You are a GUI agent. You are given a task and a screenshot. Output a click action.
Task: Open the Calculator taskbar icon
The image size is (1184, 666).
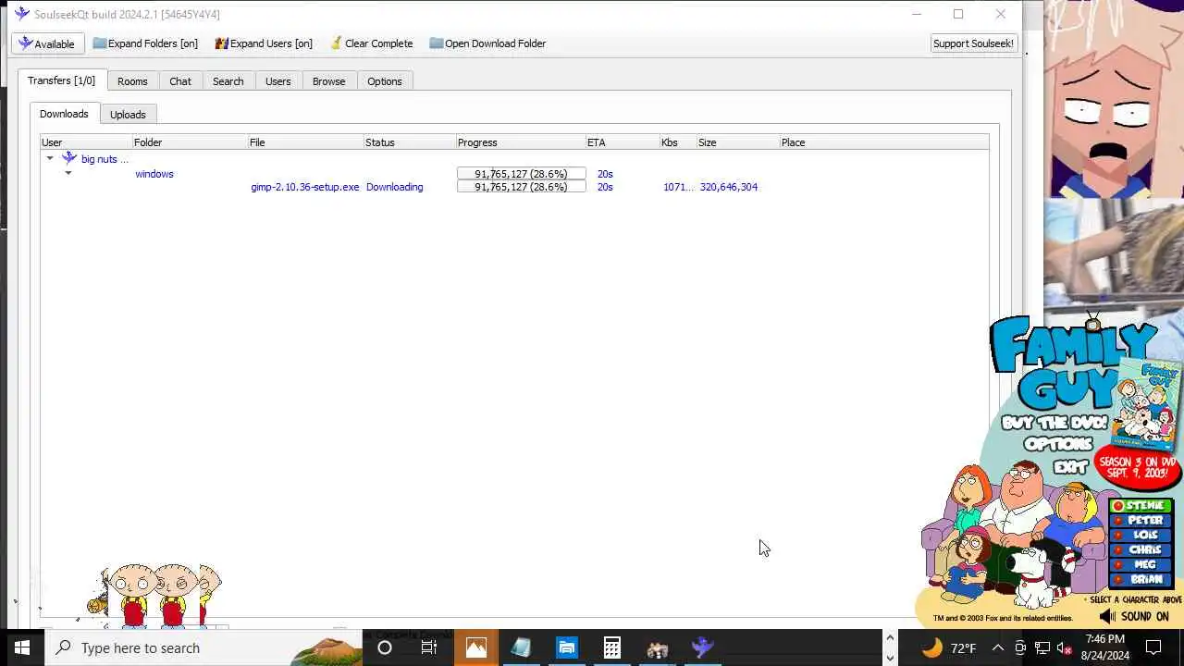[612, 647]
